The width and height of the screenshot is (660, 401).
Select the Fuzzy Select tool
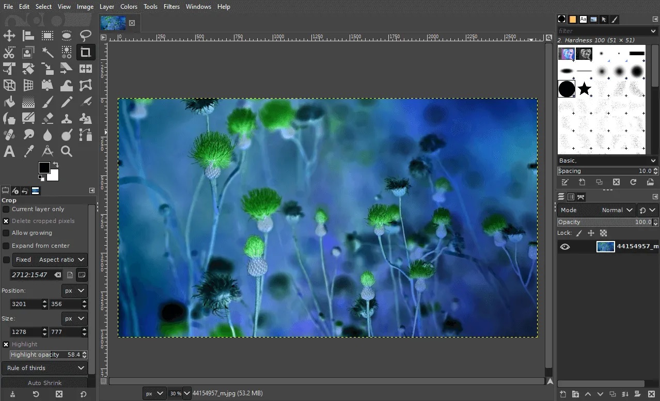[48, 52]
